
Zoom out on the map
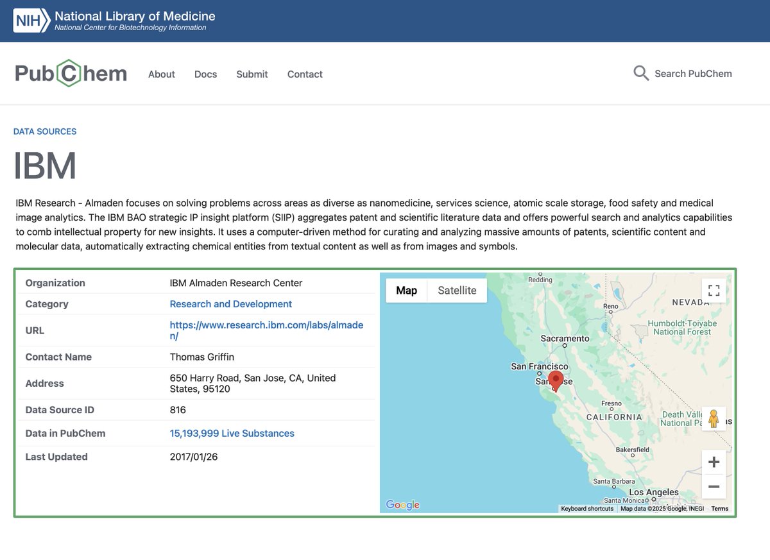(714, 486)
